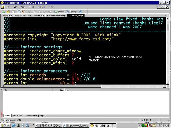Click the forex-tsd.com link string in code
Screen dimensions: 171x128
(82, 39)
